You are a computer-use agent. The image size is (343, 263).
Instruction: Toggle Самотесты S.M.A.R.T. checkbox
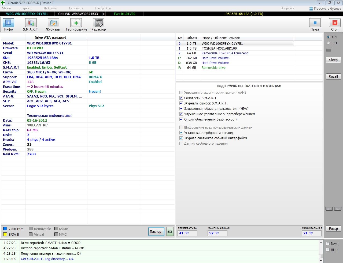point(181,98)
